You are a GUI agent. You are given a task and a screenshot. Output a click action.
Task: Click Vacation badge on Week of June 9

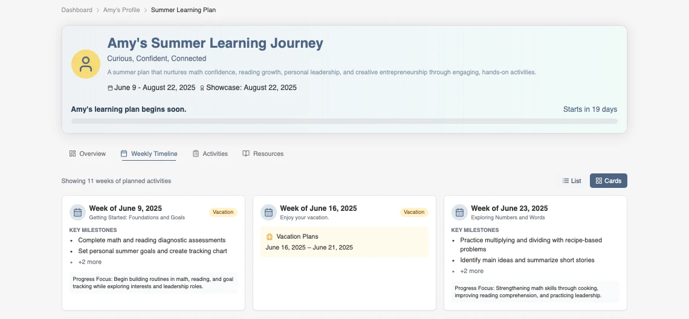click(223, 212)
